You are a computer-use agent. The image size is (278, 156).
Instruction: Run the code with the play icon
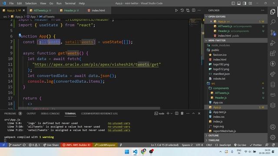[x=176, y=10]
